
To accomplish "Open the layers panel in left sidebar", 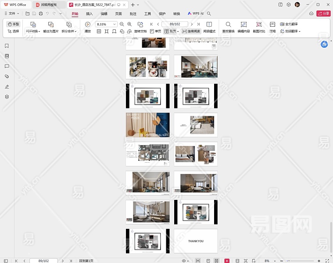I will [x=7, y=97].
